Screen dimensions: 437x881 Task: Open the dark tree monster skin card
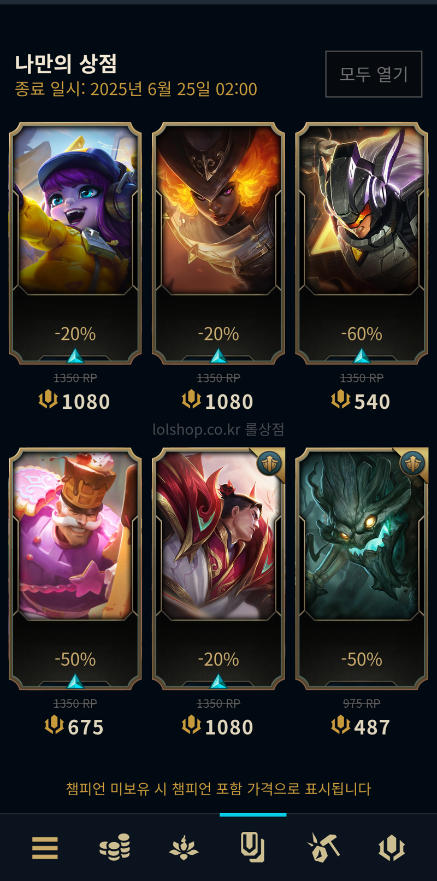pos(362,568)
